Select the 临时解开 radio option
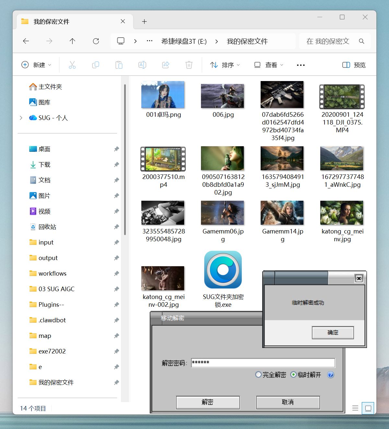Screen dimensions: 389x429 coord(293,375)
